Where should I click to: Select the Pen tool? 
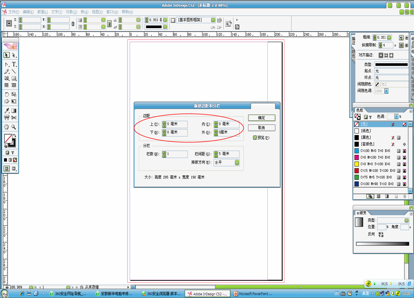point(7,64)
